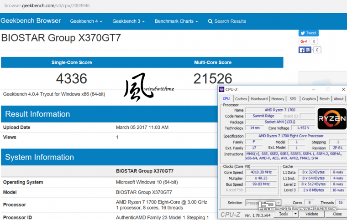Click the Google +1 icon

click(304, 41)
